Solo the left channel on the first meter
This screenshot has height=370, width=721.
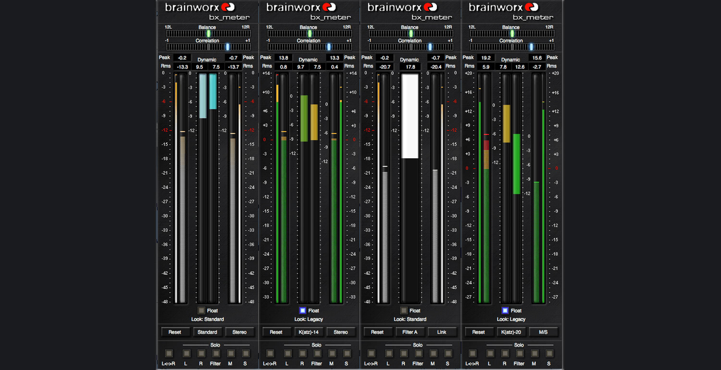click(186, 353)
